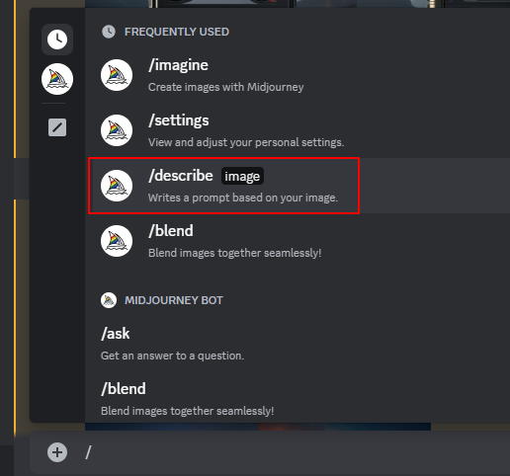Click the Frequently Used section header

(177, 32)
